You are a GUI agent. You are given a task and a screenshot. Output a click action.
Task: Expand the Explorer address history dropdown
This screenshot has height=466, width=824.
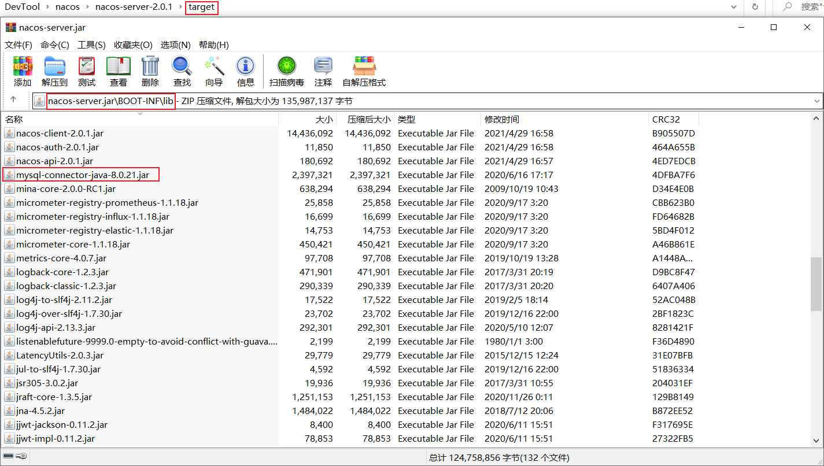[x=734, y=7]
